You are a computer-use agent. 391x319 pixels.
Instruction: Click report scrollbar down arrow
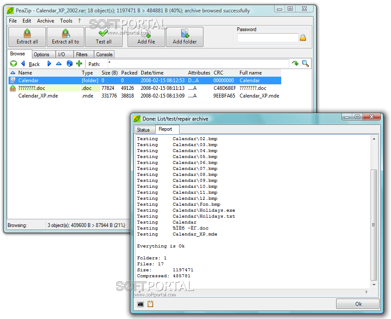pos(374,285)
